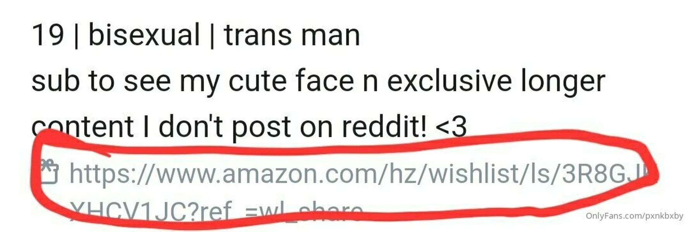The image size is (690, 232).
Task: Open the Amazon wishlist URL
Action: (364, 174)
